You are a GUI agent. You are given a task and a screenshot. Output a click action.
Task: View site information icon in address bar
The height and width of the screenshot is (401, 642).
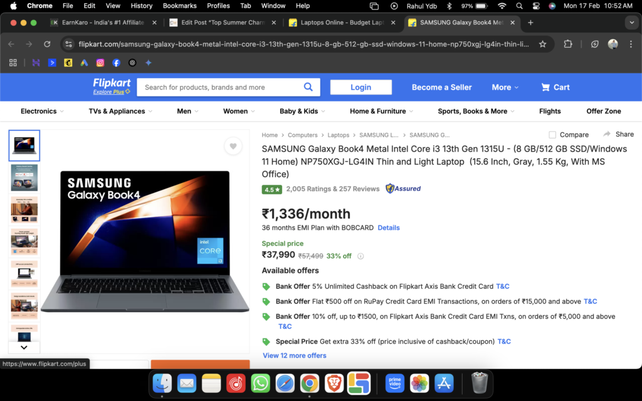pyautogui.click(x=69, y=44)
